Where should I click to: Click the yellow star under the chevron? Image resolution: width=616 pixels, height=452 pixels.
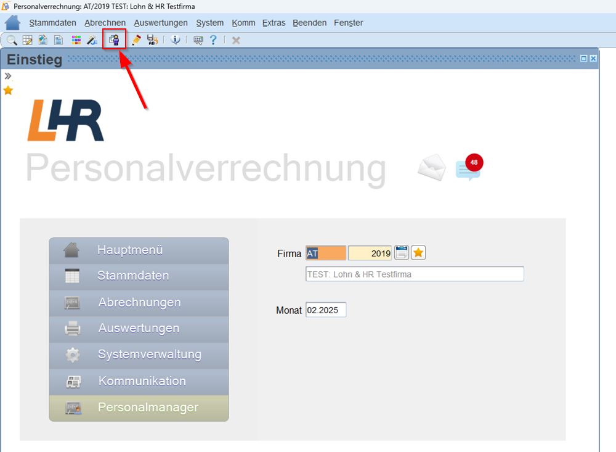click(x=8, y=91)
